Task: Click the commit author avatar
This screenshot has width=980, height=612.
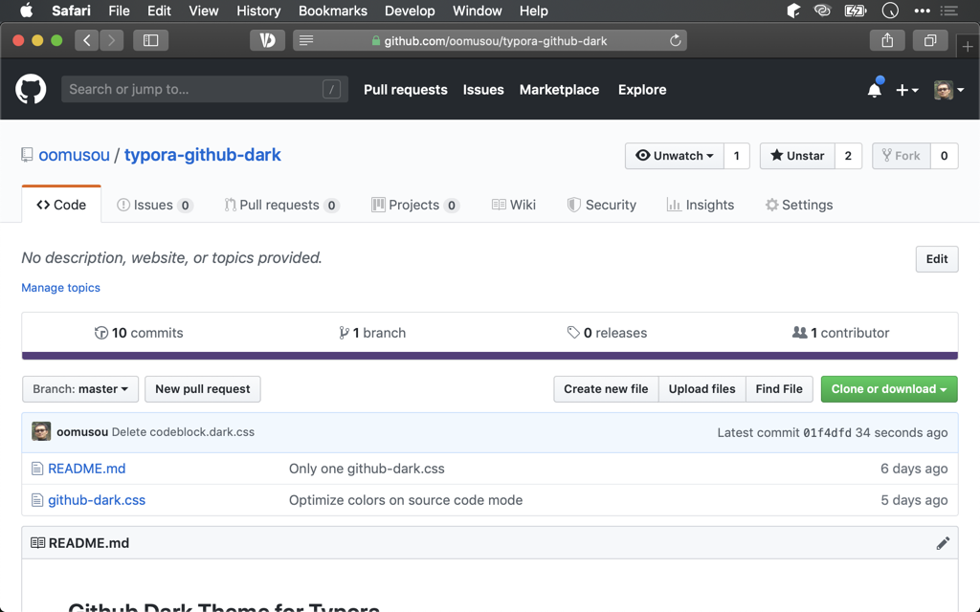Action: coord(41,432)
